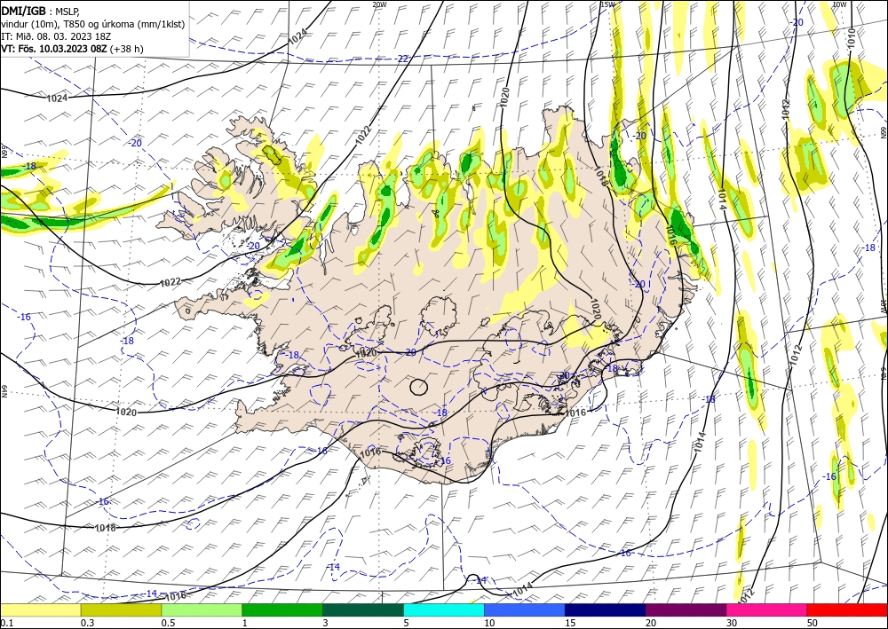
Task: Click the legend value "30"
Action: click(x=733, y=623)
